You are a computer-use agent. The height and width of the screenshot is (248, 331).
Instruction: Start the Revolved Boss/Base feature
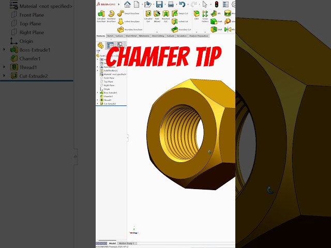pos(111,17)
